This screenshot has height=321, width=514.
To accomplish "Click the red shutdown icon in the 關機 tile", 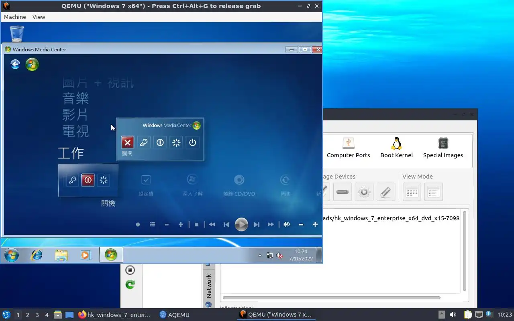I will point(88,180).
